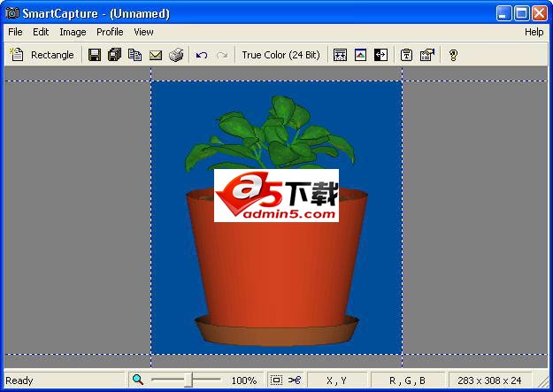Save the capture with floppy disk icon
553x392 pixels.
tap(95, 55)
